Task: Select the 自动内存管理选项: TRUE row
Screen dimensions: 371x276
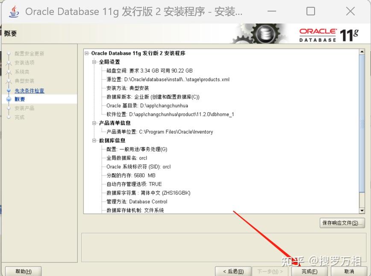Action: [x=134, y=184]
